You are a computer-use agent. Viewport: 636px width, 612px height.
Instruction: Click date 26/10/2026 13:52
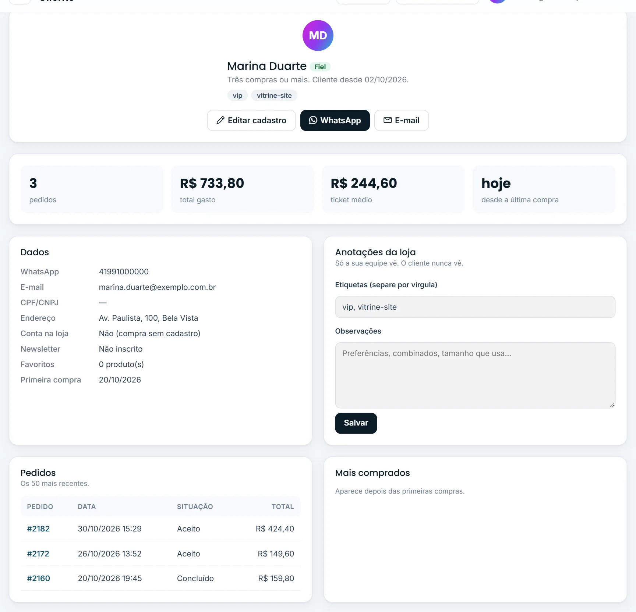click(x=110, y=554)
